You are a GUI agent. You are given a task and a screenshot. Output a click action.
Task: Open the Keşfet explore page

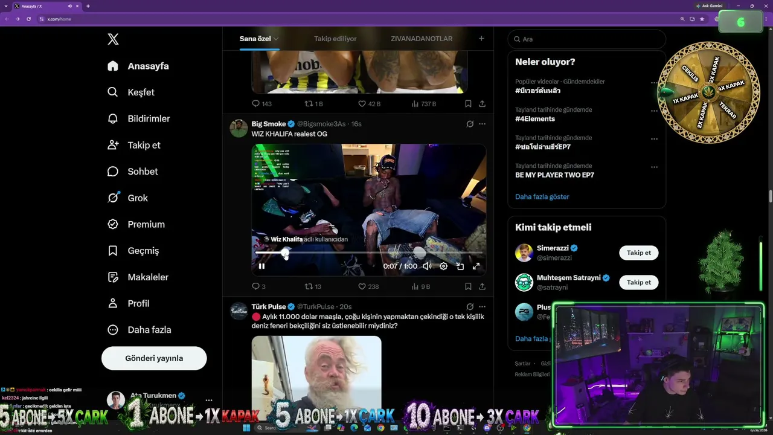pos(131,92)
